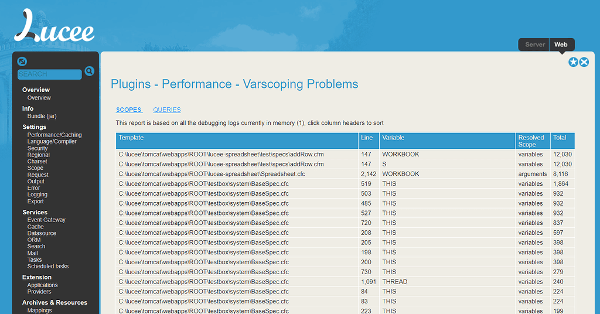
Task: Open Security settings
Action: (37, 148)
